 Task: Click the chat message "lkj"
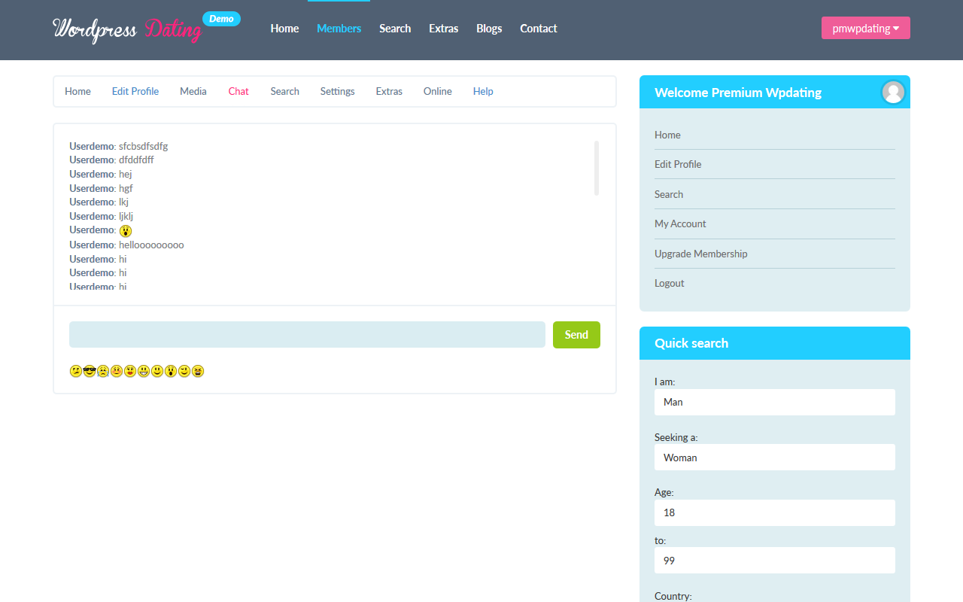(x=124, y=202)
